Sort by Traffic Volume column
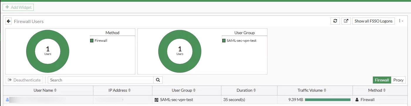 click(x=315, y=91)
